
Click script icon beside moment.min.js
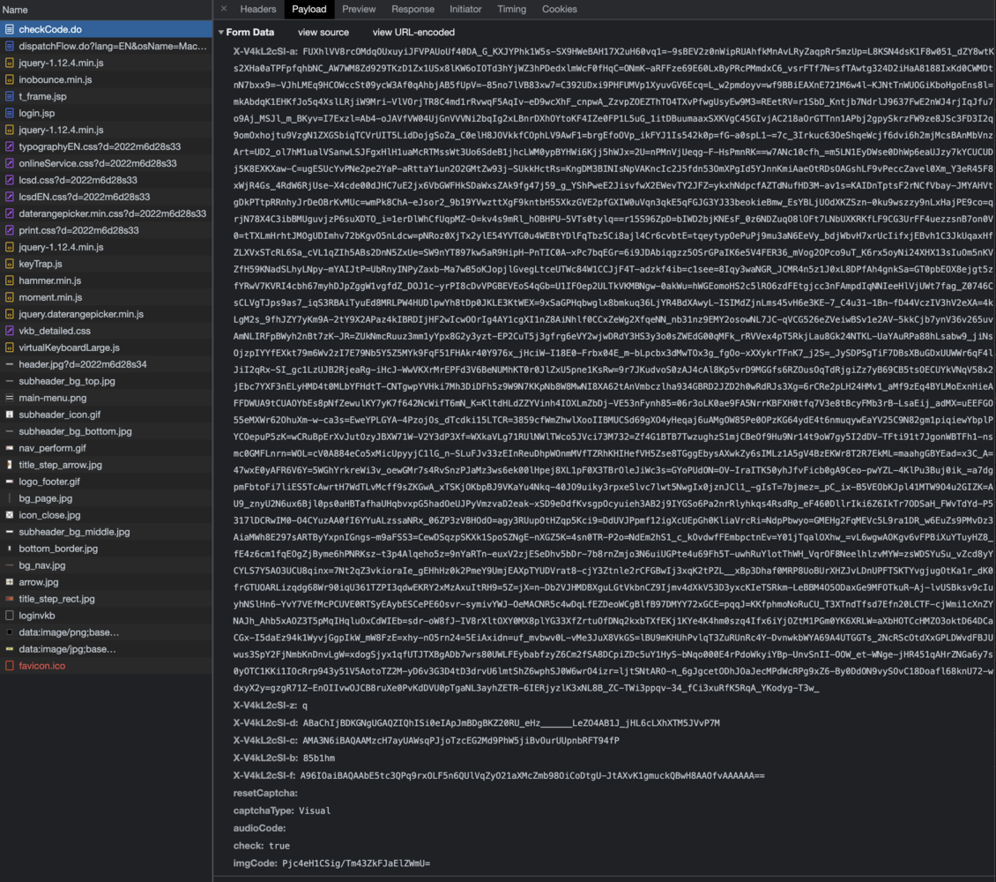[x=10, y=298]
